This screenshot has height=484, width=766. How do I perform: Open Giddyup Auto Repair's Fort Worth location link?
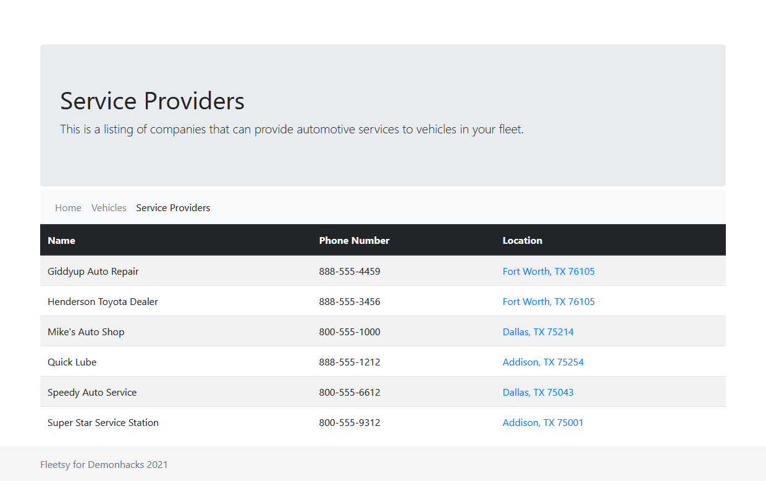[549, 272]
